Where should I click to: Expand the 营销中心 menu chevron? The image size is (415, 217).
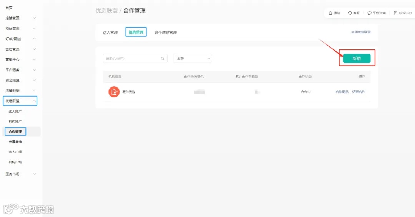(34, 59)
